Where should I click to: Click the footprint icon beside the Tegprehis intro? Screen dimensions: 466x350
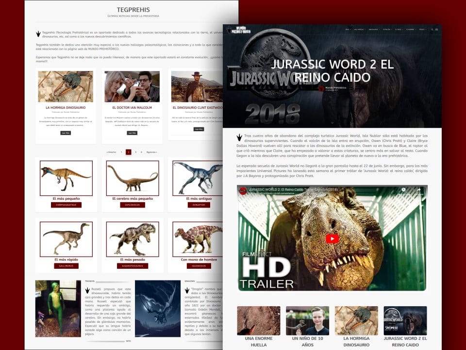38,34
